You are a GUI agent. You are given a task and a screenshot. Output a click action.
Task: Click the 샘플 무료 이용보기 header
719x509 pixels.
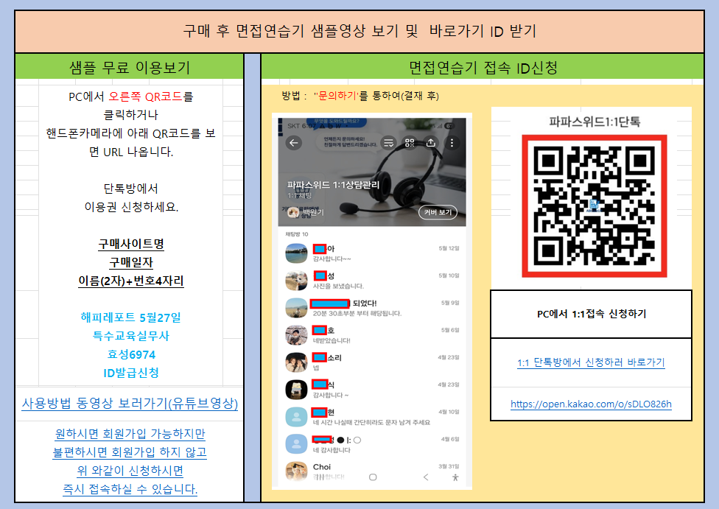click(130, 67)
